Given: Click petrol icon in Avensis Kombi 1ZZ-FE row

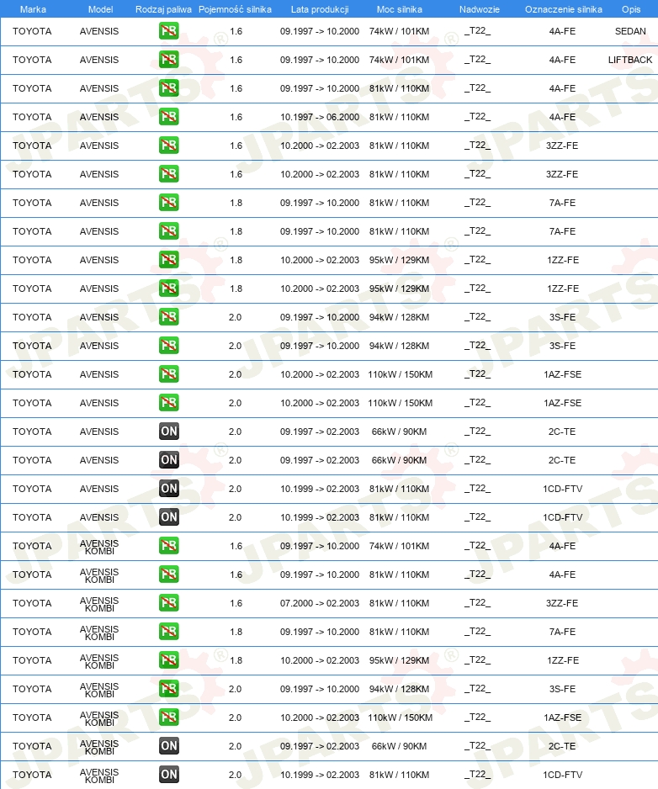Looking at the screenshot, I should pyautogui.click(x=168, y=660).
